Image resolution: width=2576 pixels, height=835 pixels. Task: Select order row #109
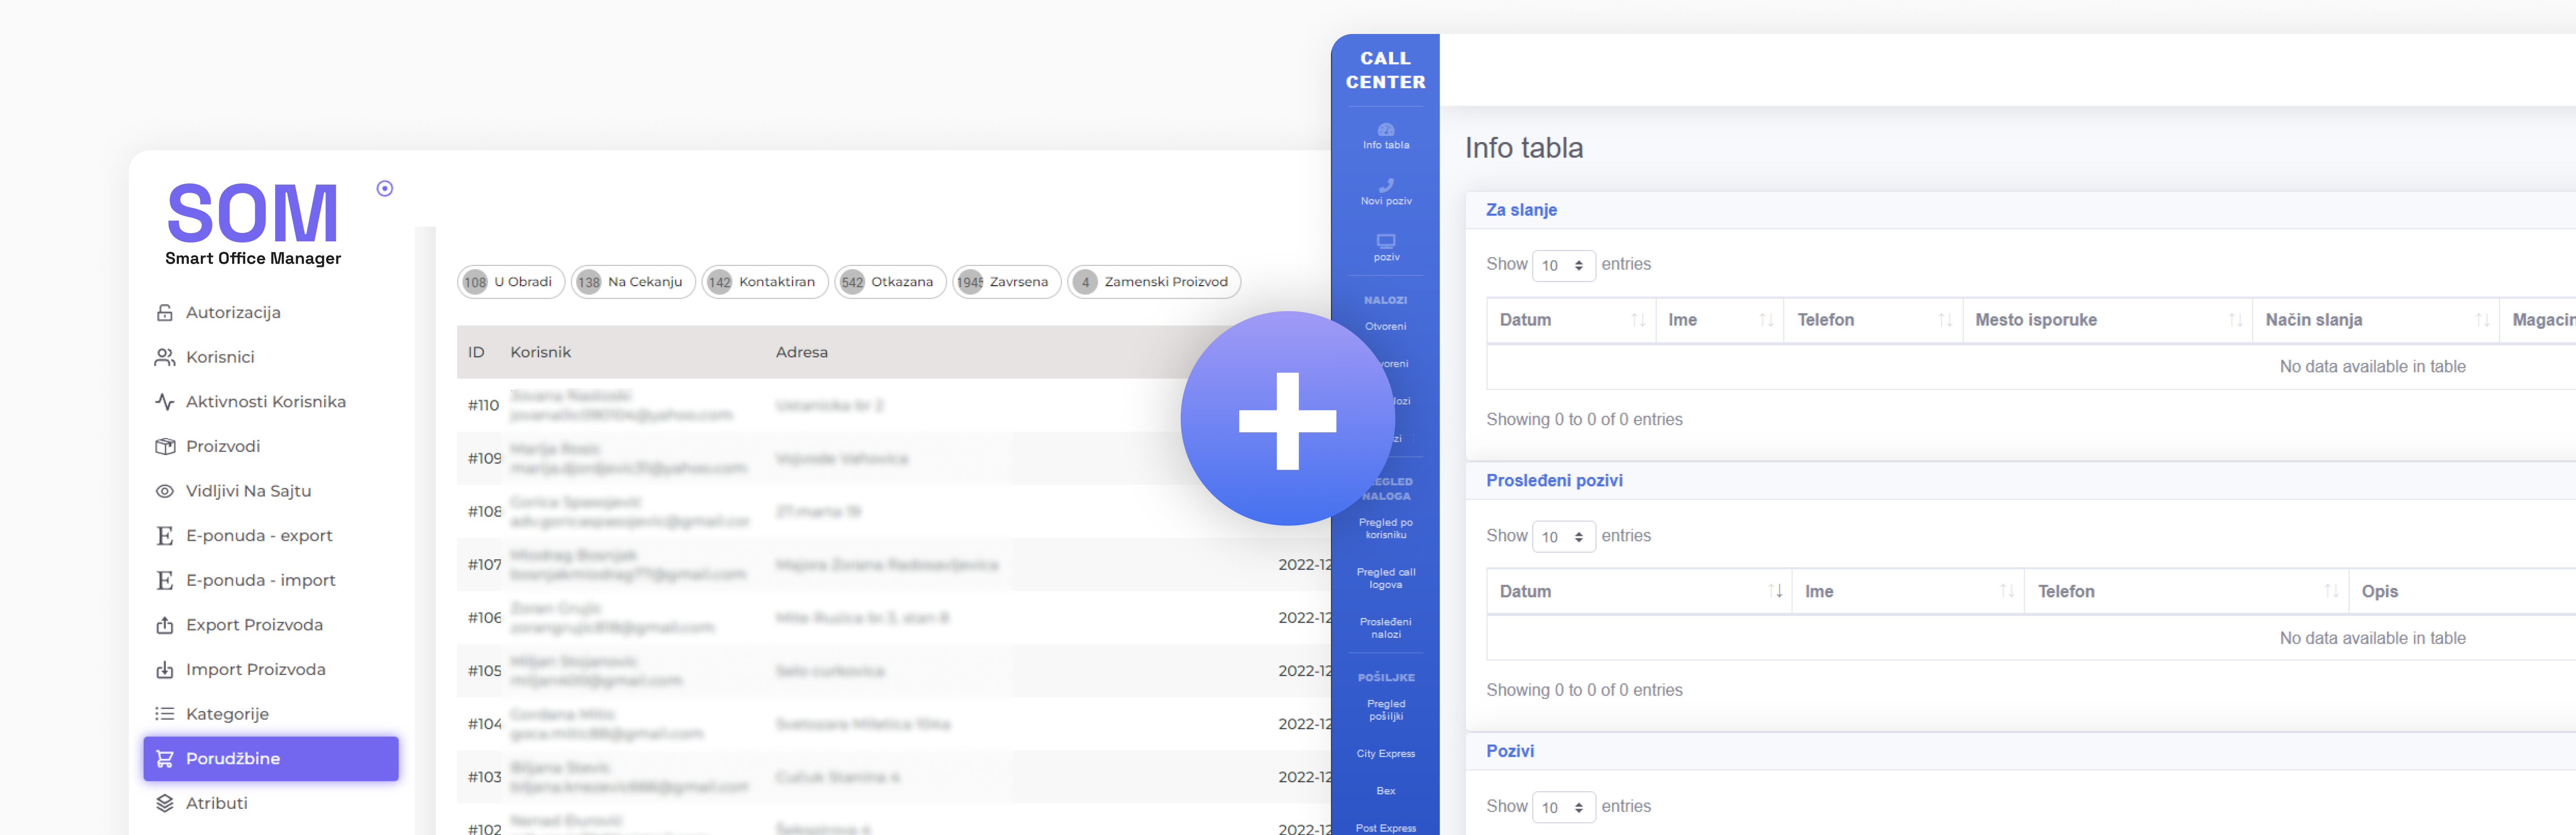click(x=895, y=458)
